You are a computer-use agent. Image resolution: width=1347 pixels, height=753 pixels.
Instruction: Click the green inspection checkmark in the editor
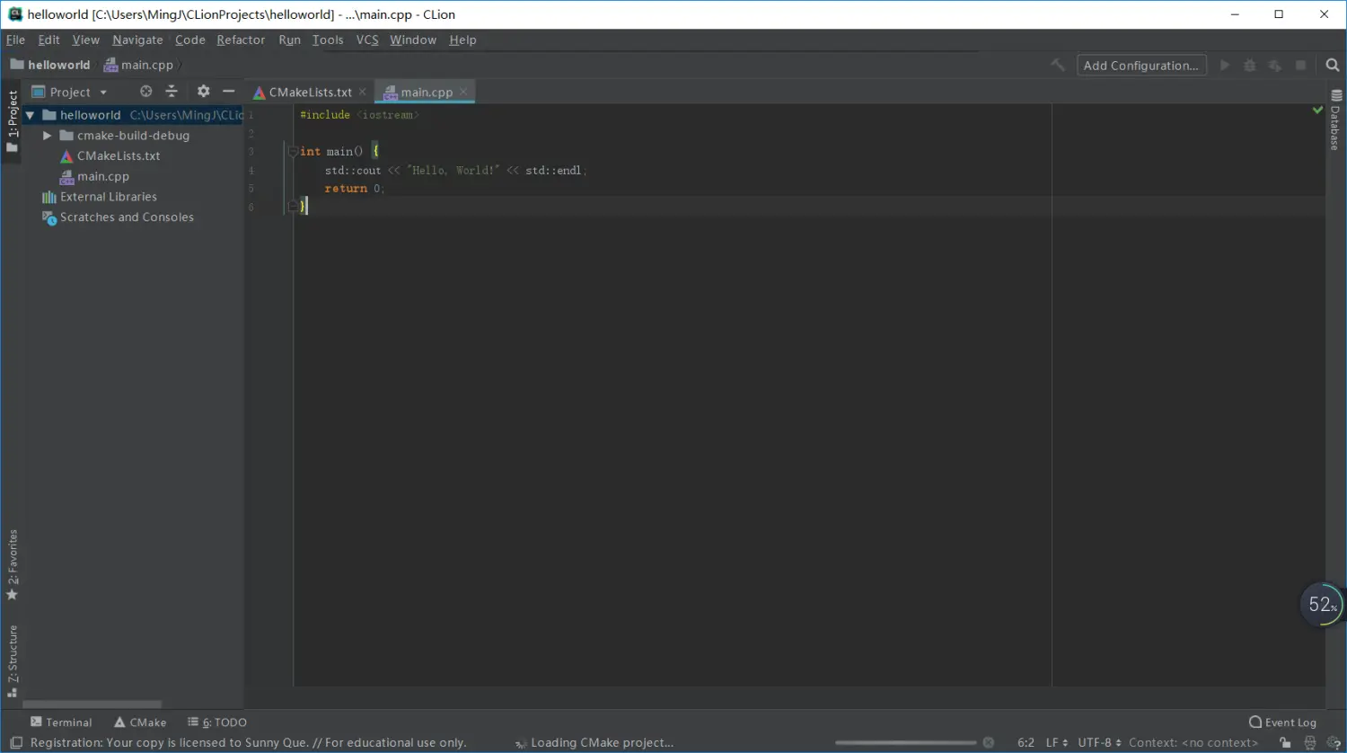1317,111
